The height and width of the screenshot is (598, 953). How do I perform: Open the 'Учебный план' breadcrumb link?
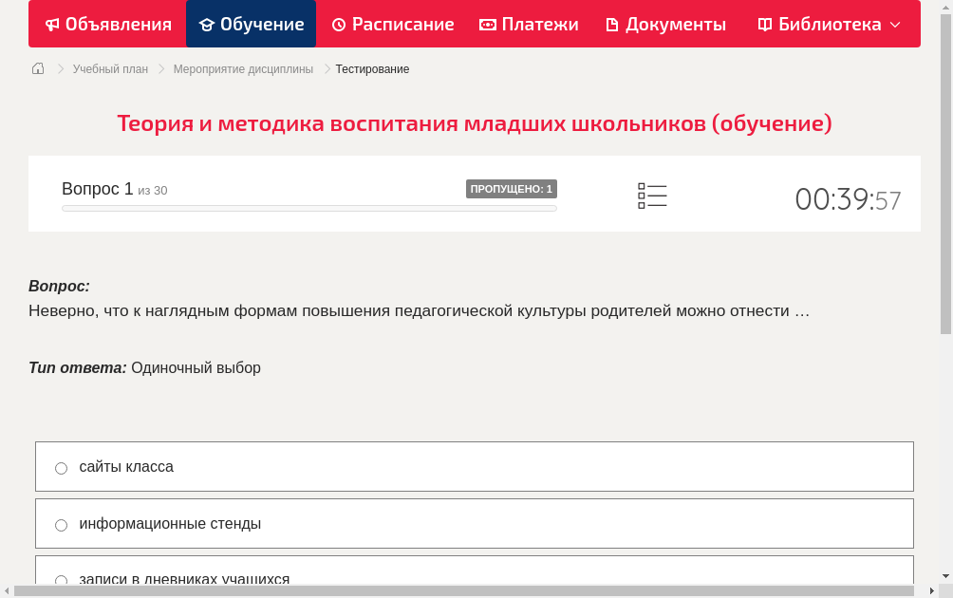point(111,68)
